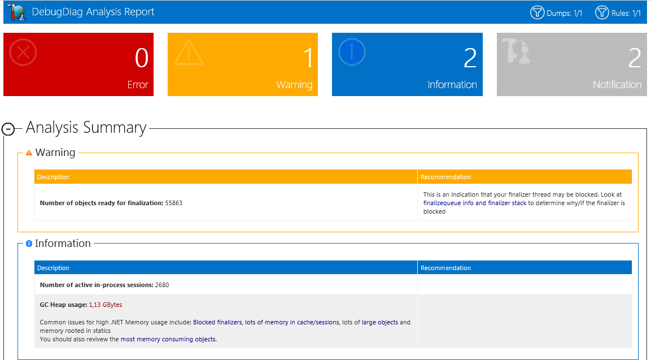The width and height of the screenshot is (651, 360).
Task: Click the Information section heading
Action: coord(63,243)
